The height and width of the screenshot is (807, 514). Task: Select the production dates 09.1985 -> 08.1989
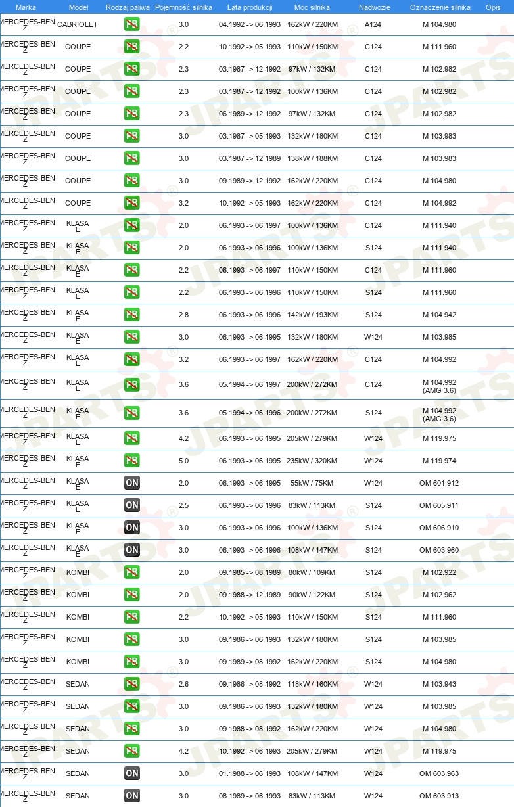click(x=250, y=572)
